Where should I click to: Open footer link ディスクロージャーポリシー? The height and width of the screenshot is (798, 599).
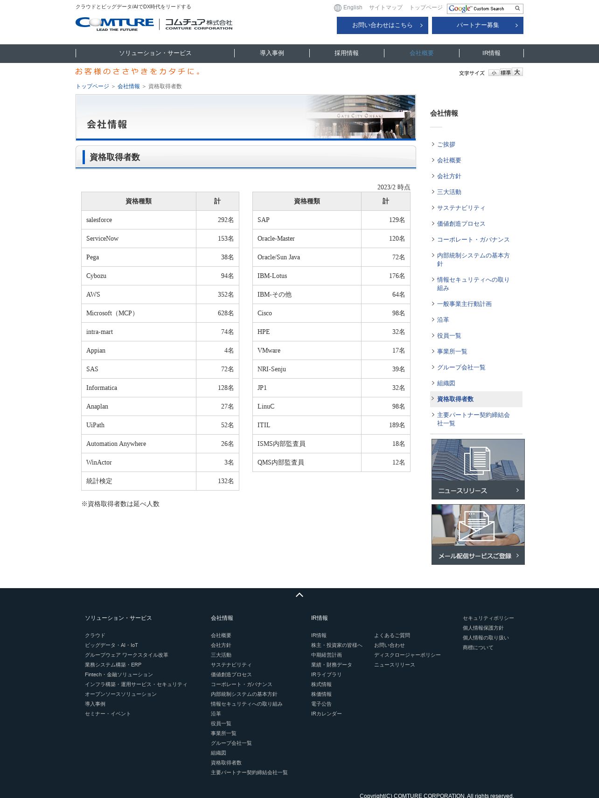[x=407, y=655]
